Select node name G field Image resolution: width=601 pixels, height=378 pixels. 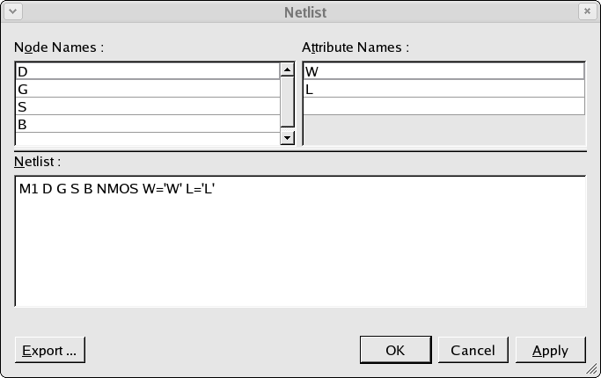148,89
